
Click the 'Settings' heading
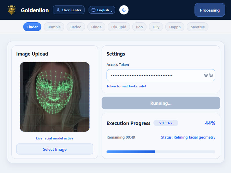(116, 54)
